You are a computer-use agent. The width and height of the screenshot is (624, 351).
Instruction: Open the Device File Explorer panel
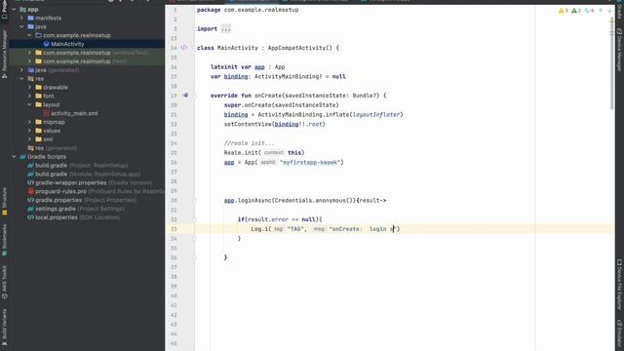pyautogui.click(x=619, y=285)
